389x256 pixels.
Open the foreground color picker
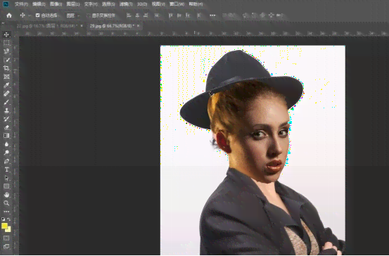[4, 226]
